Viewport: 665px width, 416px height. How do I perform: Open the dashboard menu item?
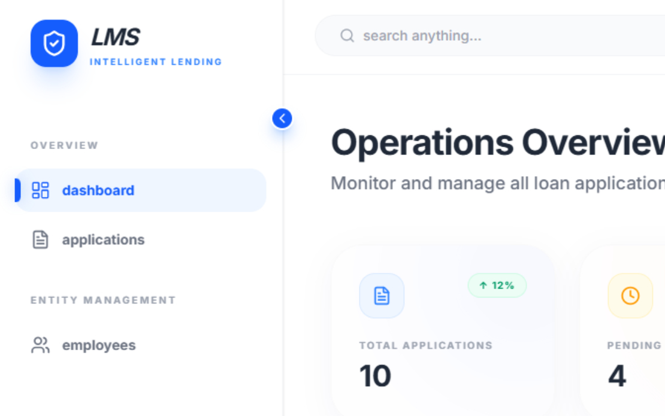[x=141, y=190]
